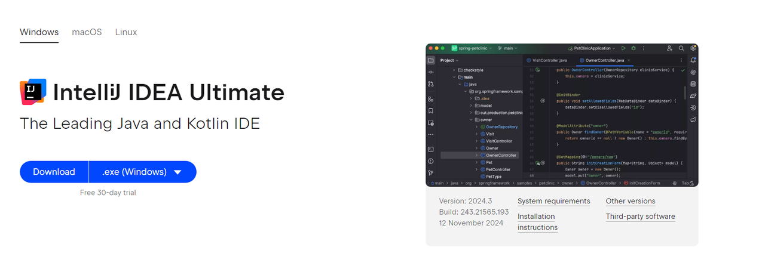Open the Structure tool icon in IDE preview
This screenshot has width=765, height=269.
[x=430, y=99]
